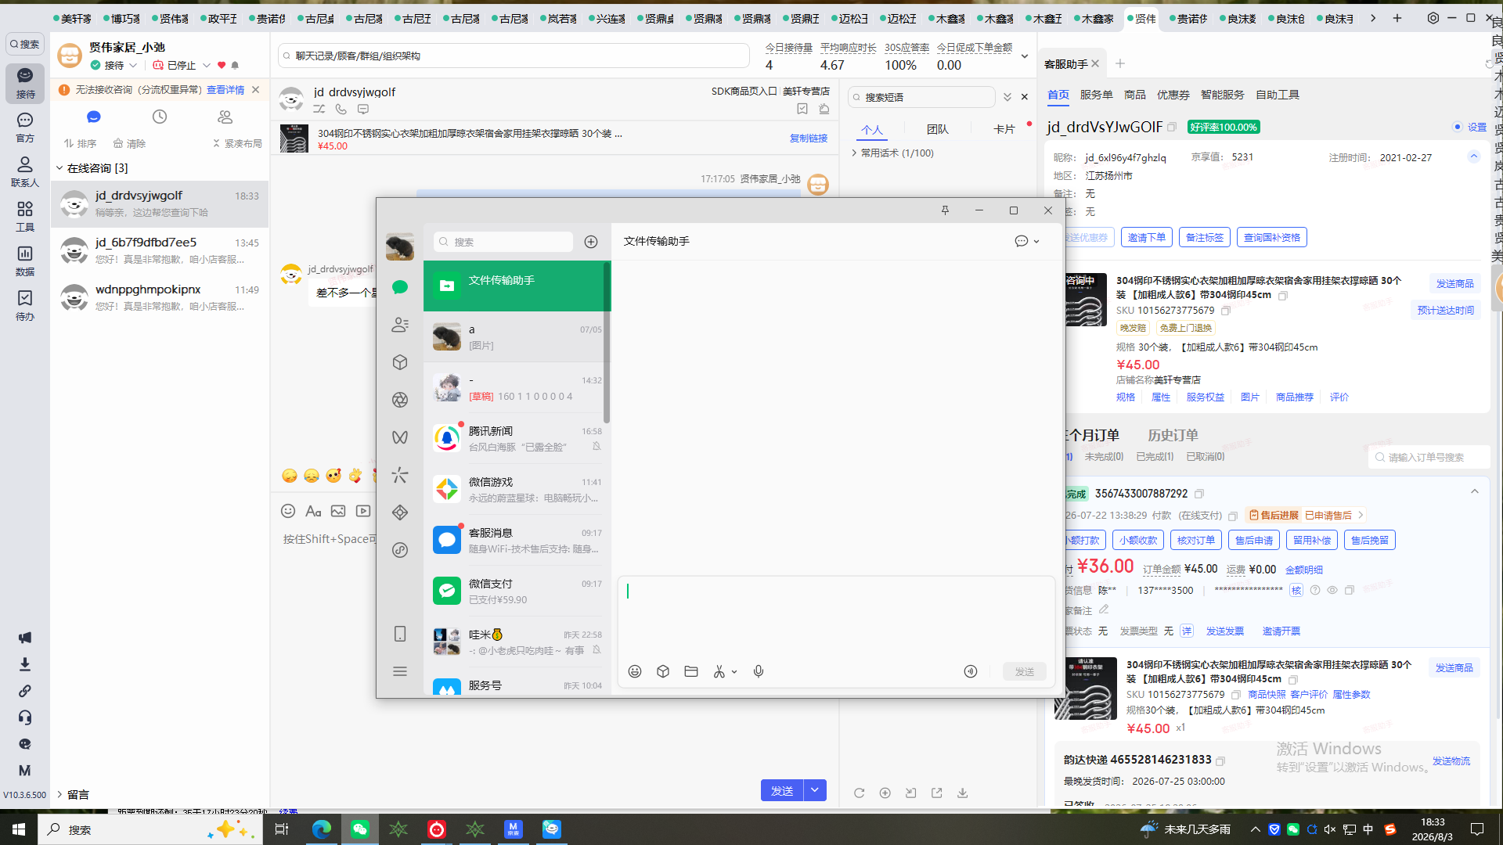Viewport: 1503px width, 845px height.
Task: Open the emoji picker in JD chat toolbar
Action: (x=288, y=511)
